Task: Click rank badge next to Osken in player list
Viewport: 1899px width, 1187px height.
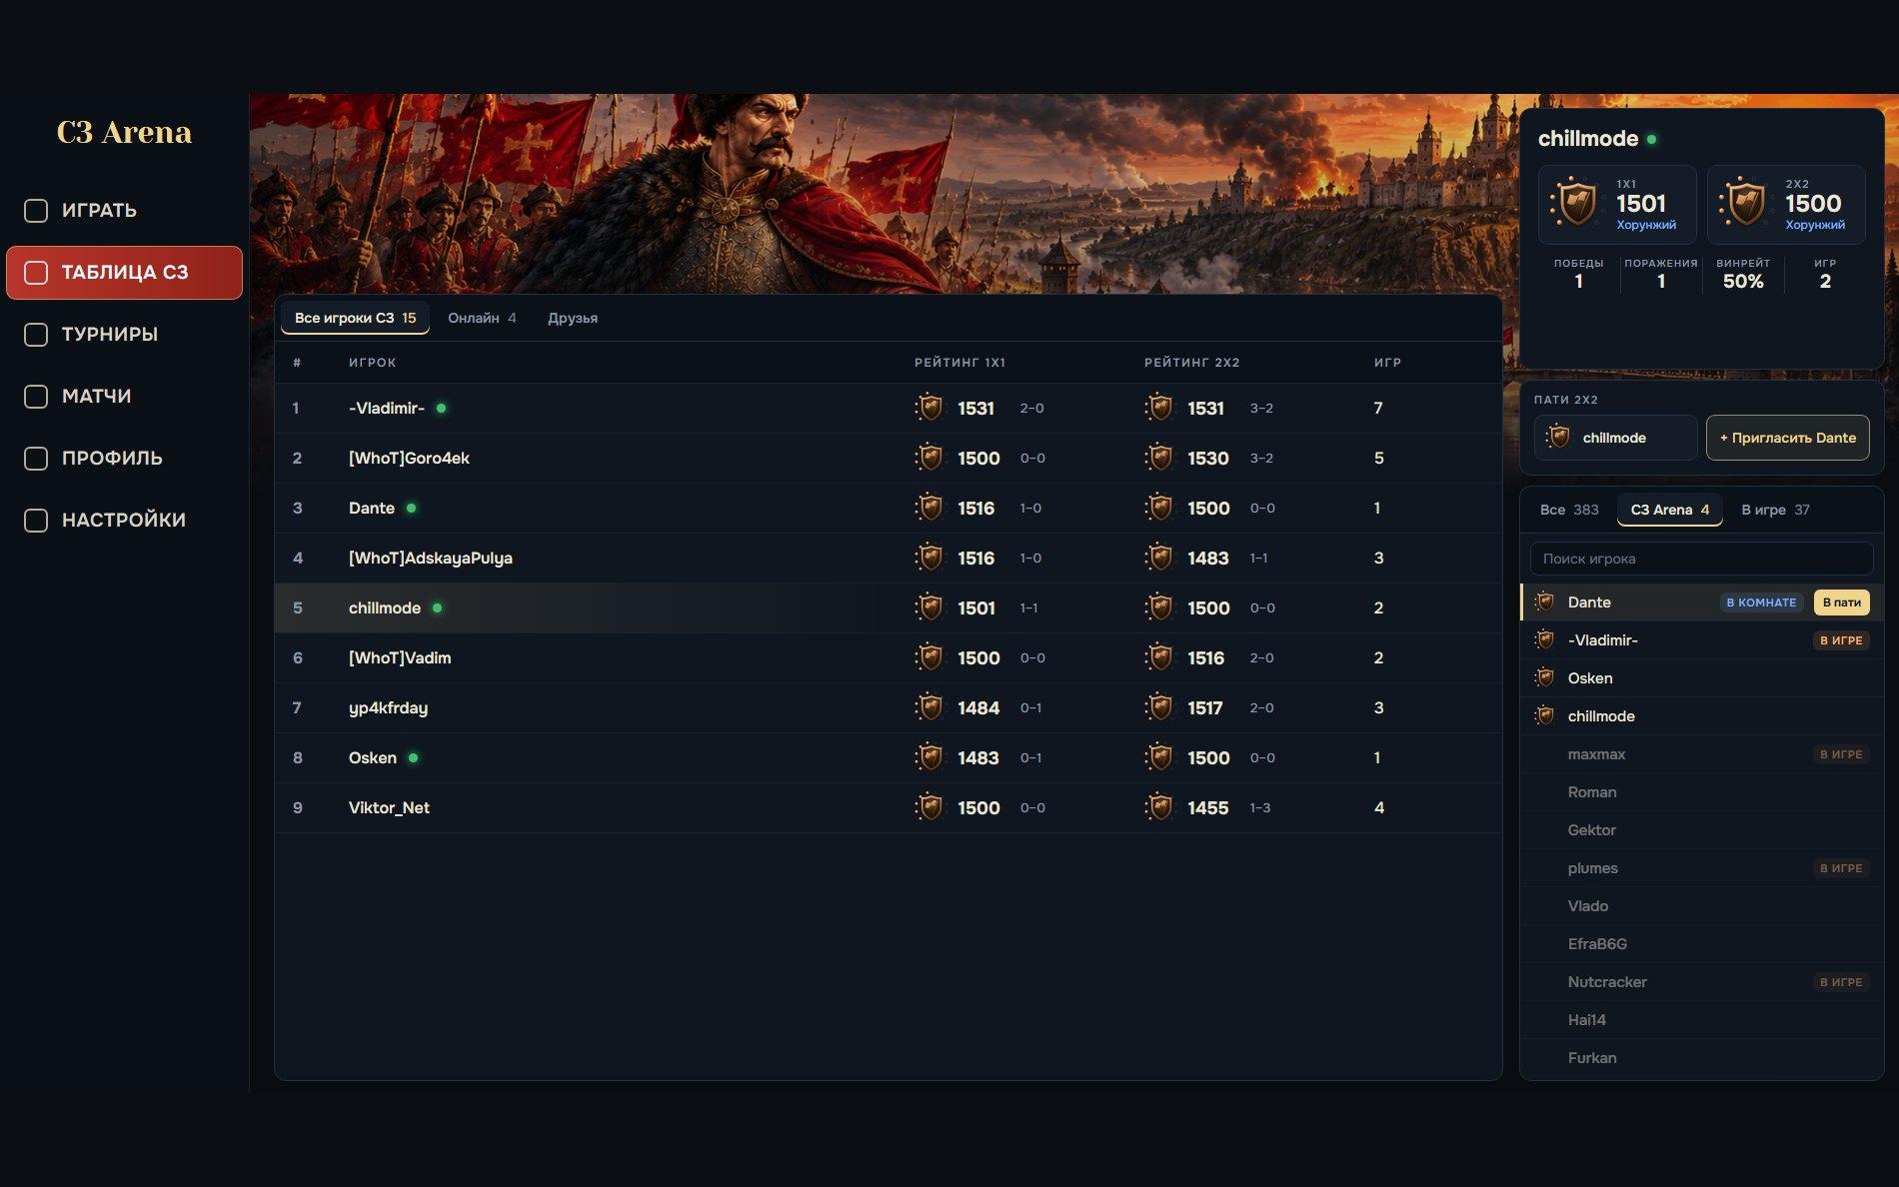Action: [1544, 677]
